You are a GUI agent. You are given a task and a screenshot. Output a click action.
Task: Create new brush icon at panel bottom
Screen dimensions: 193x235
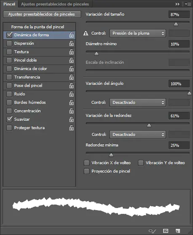178,231
